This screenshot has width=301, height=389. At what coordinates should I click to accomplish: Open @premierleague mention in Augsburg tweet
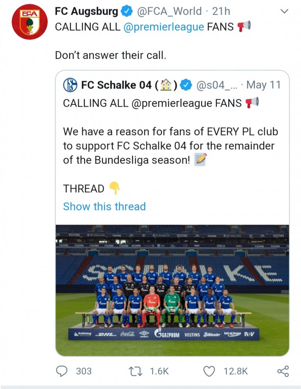pos(163,27)
